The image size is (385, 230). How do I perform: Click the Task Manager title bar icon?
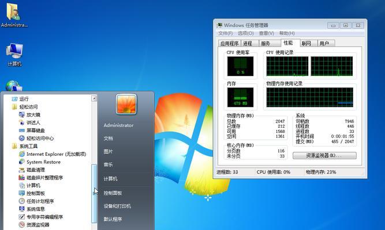(x=219, y=25)
